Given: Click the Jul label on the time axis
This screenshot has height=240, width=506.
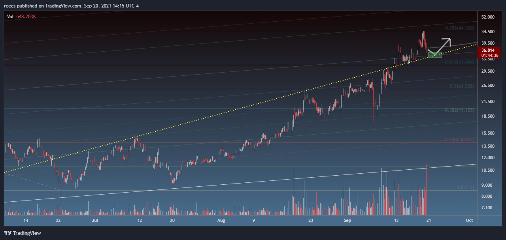Looking at the screenshot, I should (x=95, y=220).
